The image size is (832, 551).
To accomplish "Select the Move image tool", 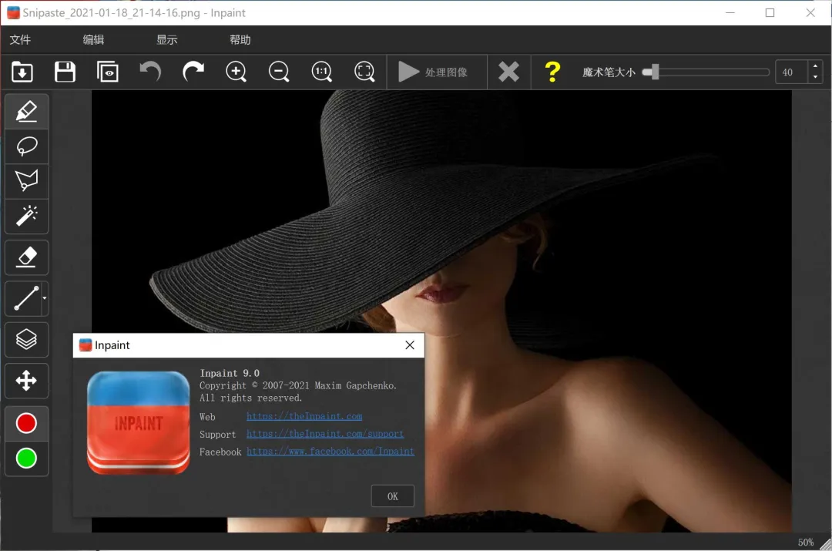I will (26, 380).
